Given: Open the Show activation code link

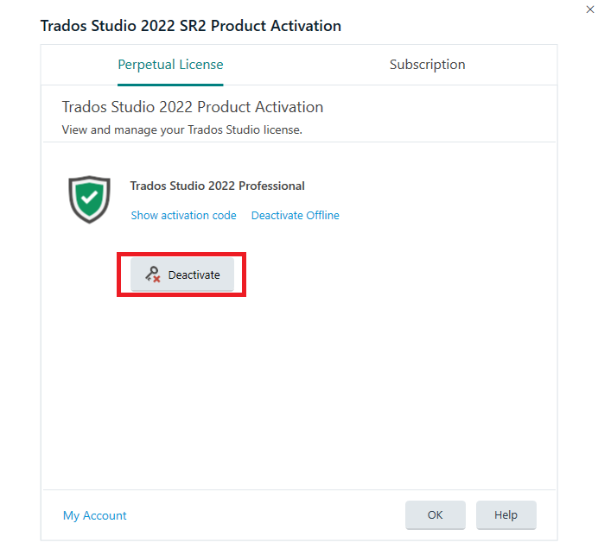Looking at the screenshot, I should [x=183, y=215].
